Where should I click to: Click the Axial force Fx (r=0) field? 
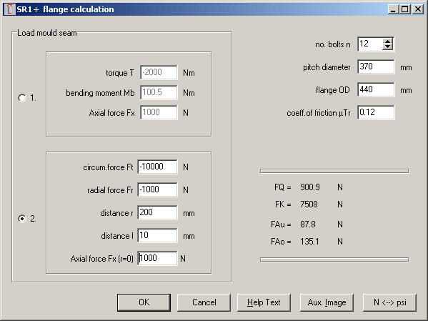pos(157,258)
